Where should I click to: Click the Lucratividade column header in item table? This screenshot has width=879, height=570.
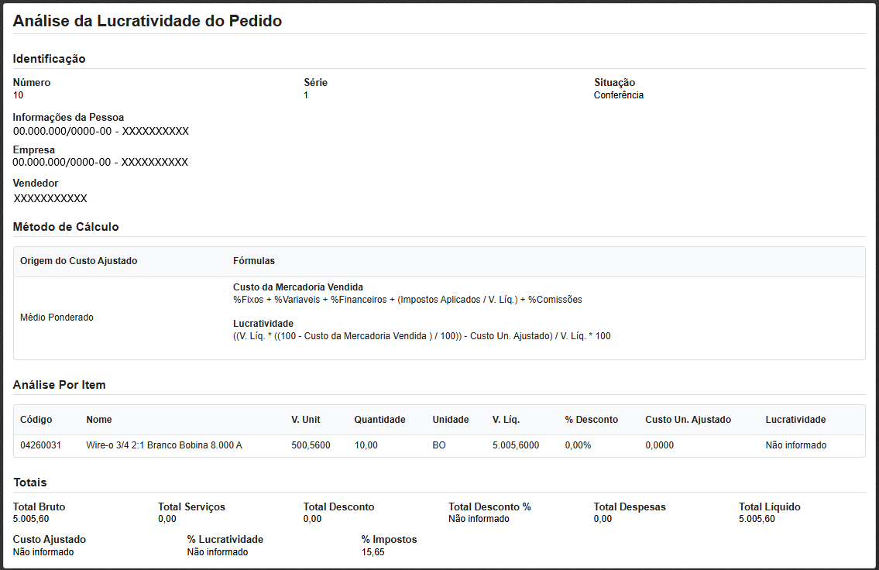(795, 420)
